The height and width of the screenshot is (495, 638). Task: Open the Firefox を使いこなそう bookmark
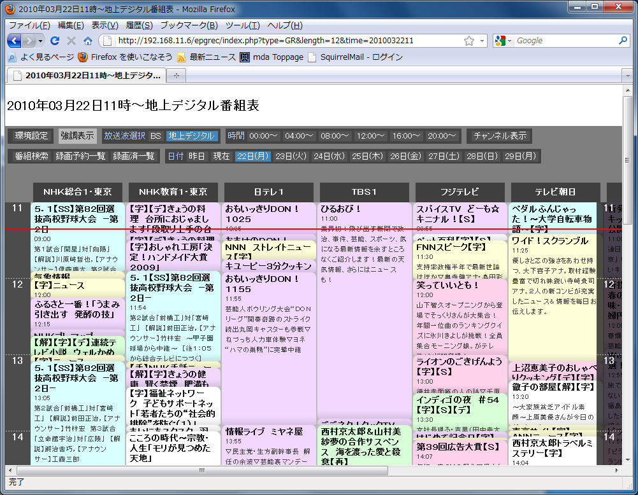click(x=126, y=57)
